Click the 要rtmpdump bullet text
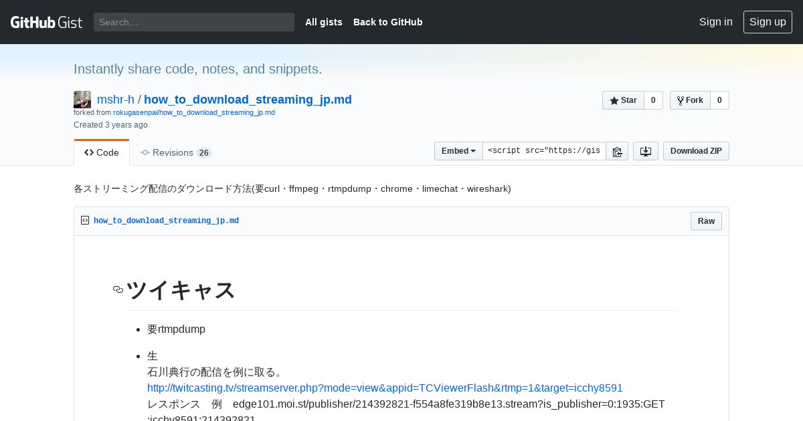 [176, 329]
